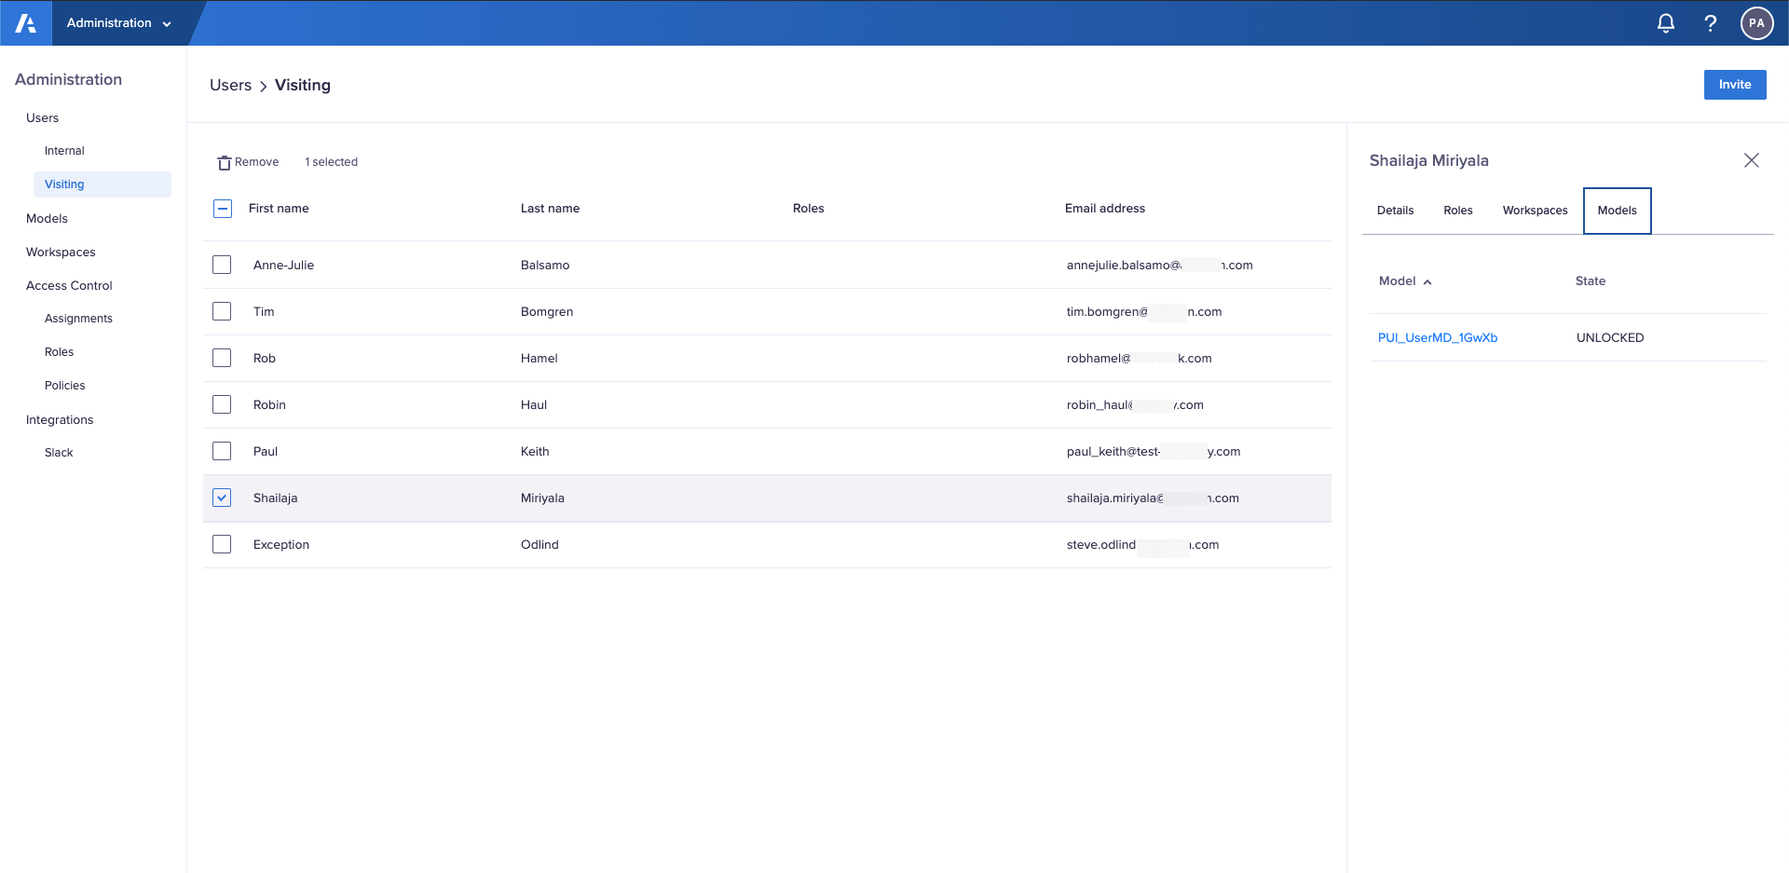Open the PUI_UserMD_1GwXb model link
Screen dimensions: 1789x873
(x=1438, y=337)
